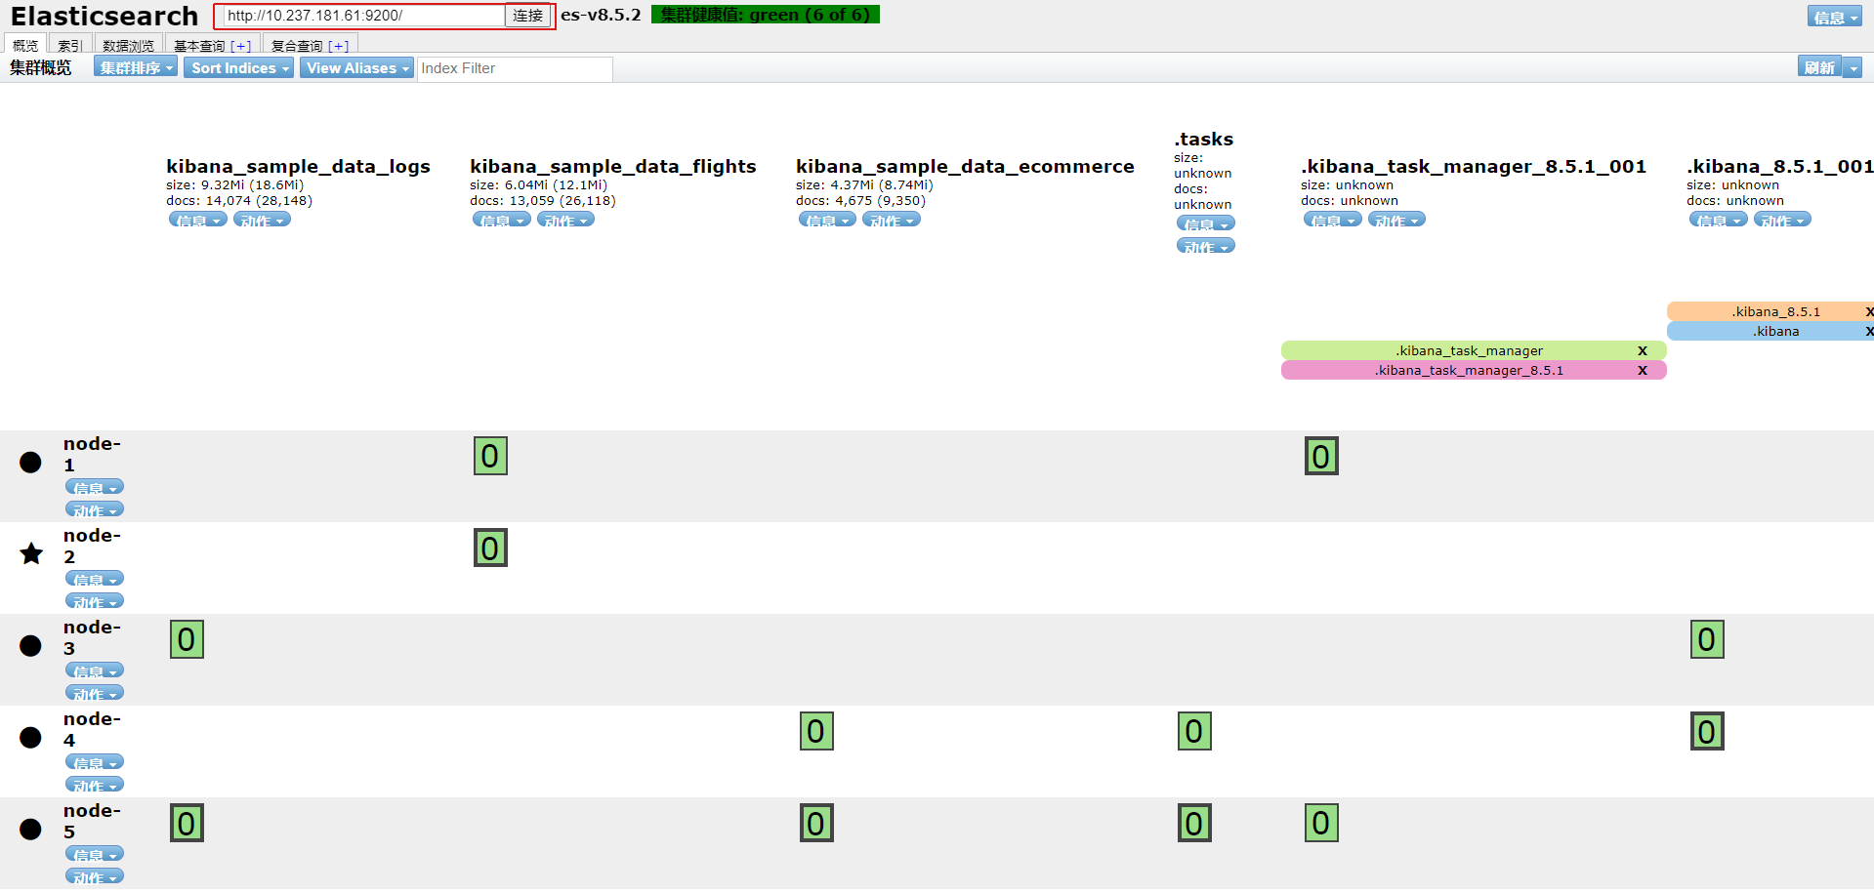
Task: Switch to the 数据浏览 data browser tab
Action: tap(128, 45)
